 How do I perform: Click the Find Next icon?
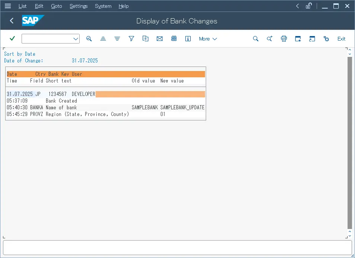(x=269, y=38)
